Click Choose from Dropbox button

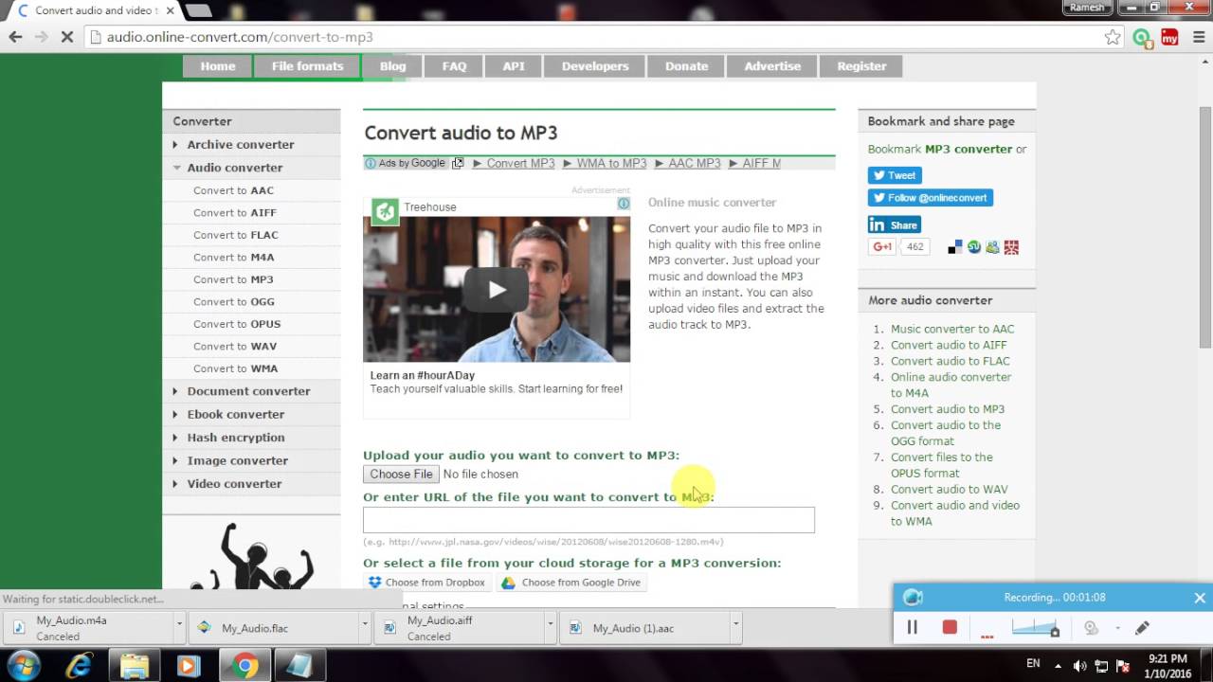pyautogui.click(x=426, y=583)
